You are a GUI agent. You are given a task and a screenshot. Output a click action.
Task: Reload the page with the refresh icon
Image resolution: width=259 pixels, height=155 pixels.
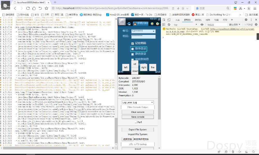pyautogui.click(x=28, y=8)
